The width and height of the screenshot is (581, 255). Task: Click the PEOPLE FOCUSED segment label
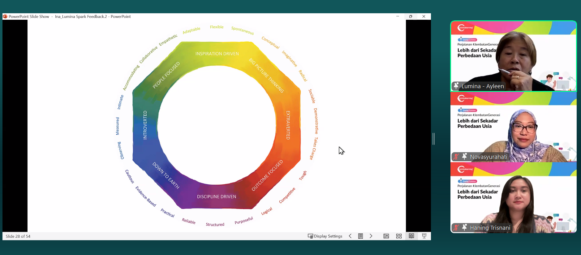(166, 75)
